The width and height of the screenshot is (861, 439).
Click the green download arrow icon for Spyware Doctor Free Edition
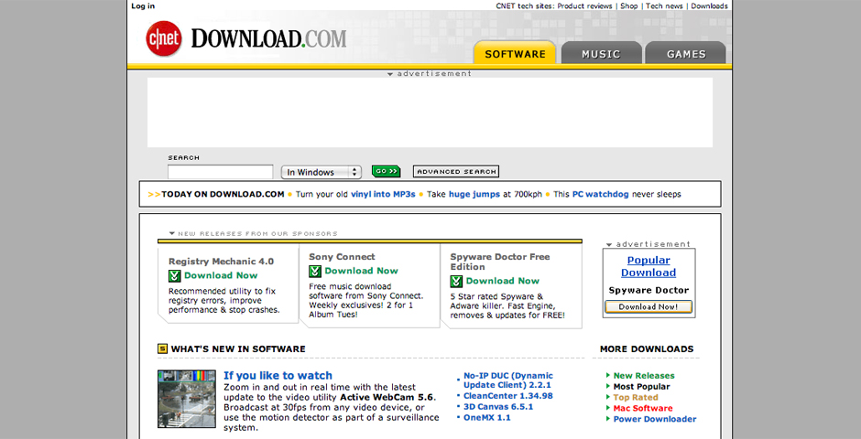coord(456,281)
